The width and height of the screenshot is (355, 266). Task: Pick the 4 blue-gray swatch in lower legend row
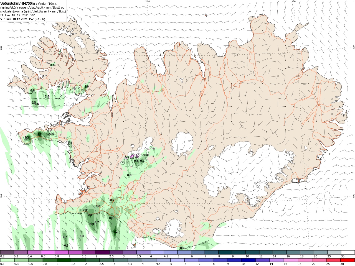coord(149,260)
